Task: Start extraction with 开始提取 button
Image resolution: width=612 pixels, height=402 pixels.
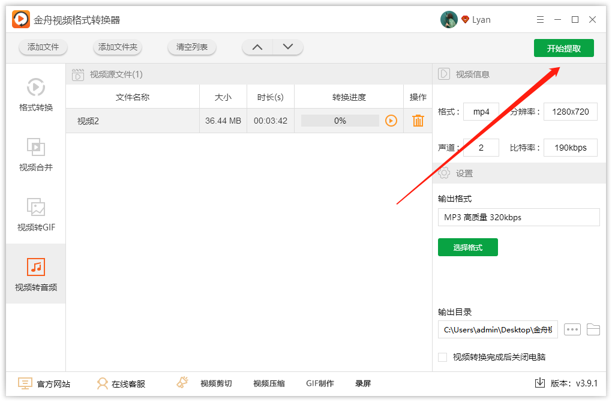Action: [564, 48]
